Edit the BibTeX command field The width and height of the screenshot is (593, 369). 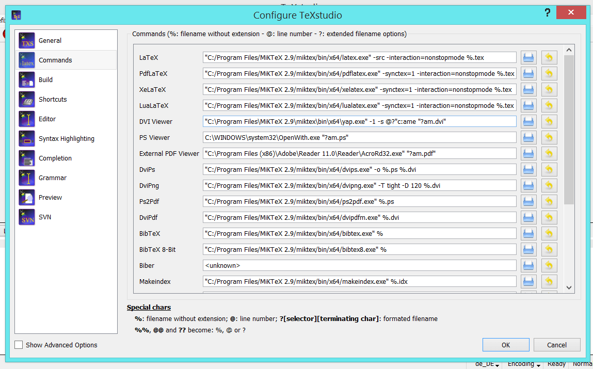click(x=359, y=234)
